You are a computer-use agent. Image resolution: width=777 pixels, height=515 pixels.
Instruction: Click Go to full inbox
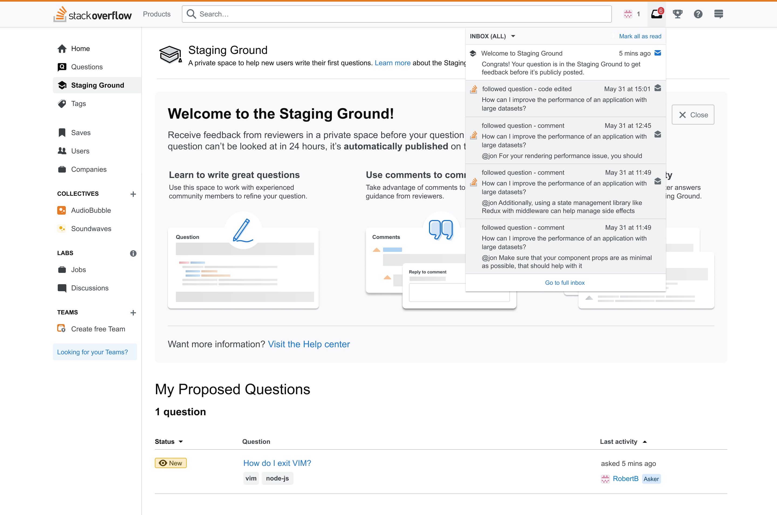pyautogui.click(x=564, y=283)
